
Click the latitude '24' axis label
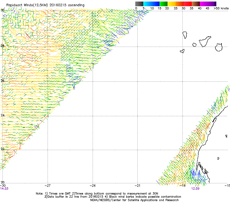pyautogui.click(x=2, y=115)
